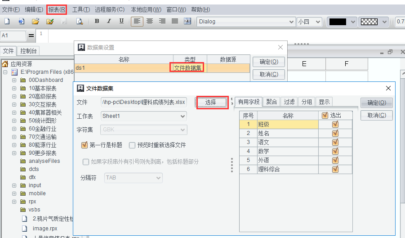The height and width of the screenshot is (238, 405).
Task: Expand the rpx folder node
Action: (14, 202)
